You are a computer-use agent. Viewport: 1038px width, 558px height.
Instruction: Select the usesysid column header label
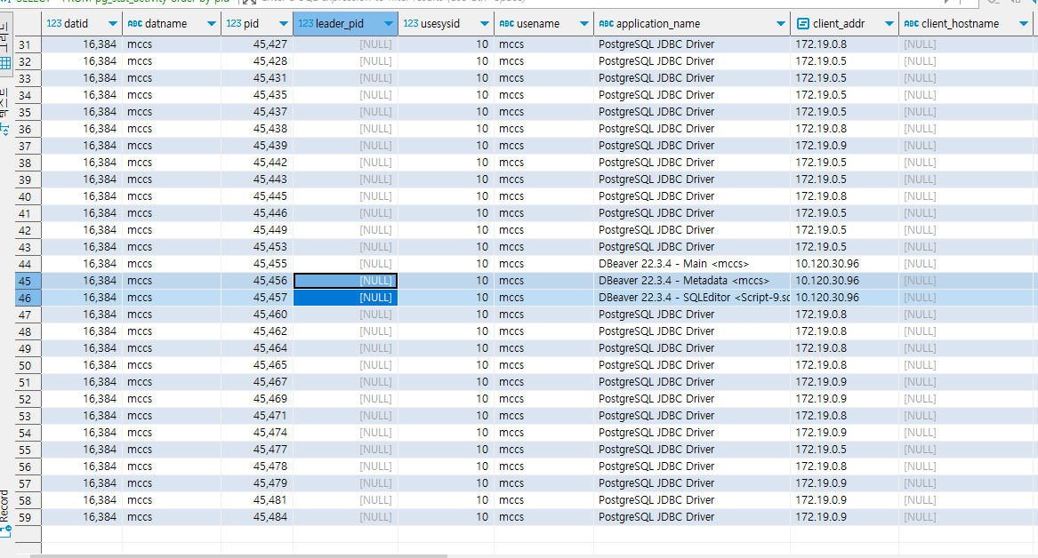coord(440,24)
